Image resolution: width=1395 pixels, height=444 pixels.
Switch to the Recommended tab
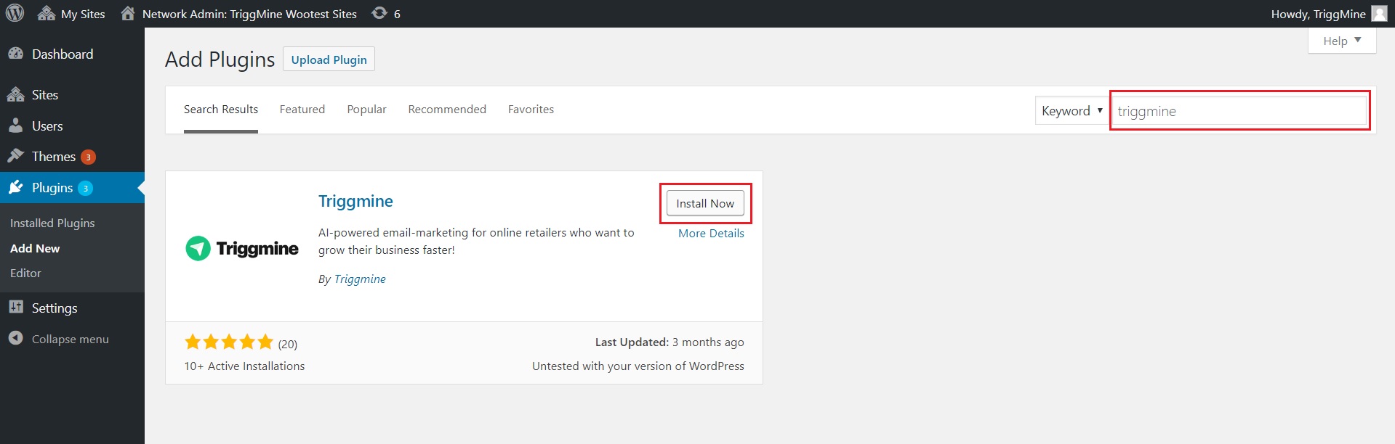(x=447, y=110)
